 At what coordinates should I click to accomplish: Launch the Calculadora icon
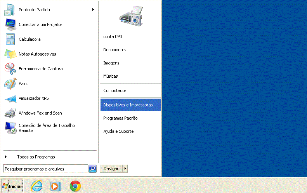coord(10,39)
